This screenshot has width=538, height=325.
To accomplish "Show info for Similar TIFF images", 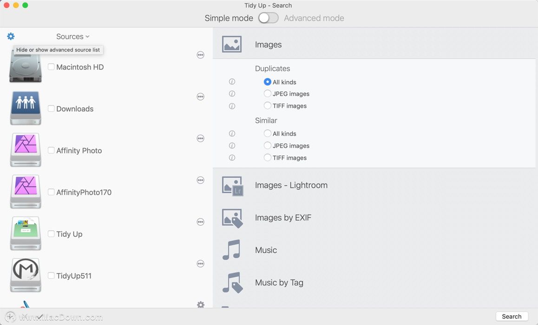I will pyautogui.click(x=232, y=158).
